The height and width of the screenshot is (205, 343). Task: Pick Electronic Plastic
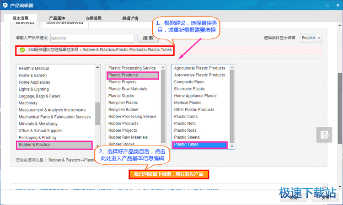190,89
